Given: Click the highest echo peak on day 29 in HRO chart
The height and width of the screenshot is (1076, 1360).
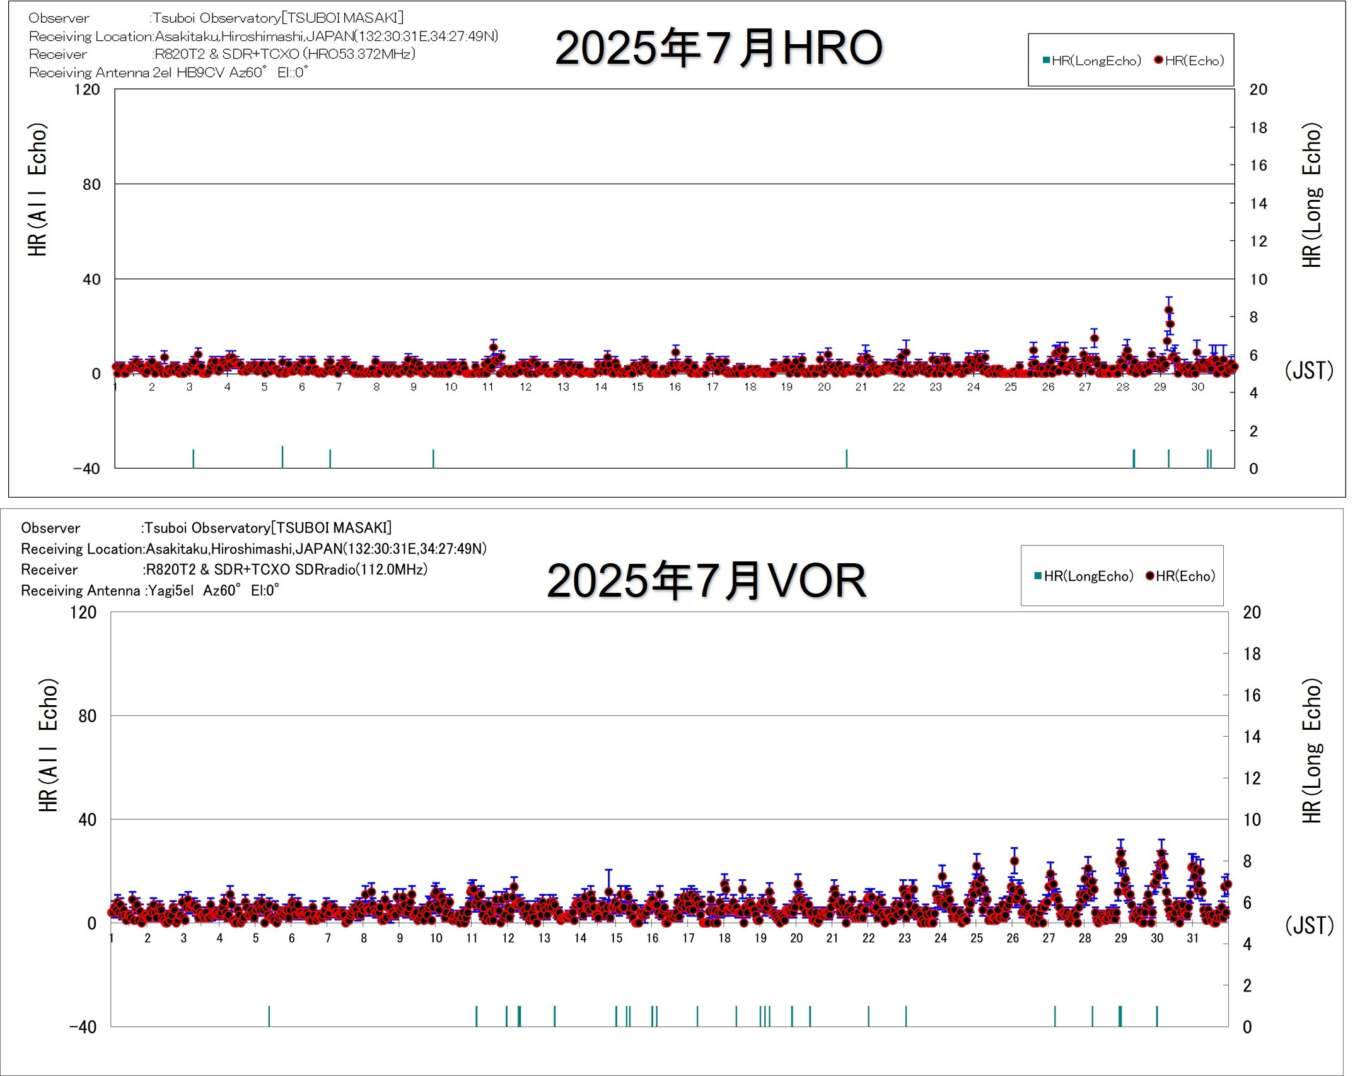Looking at the screenshot, I should click(x=1168, y=310).
